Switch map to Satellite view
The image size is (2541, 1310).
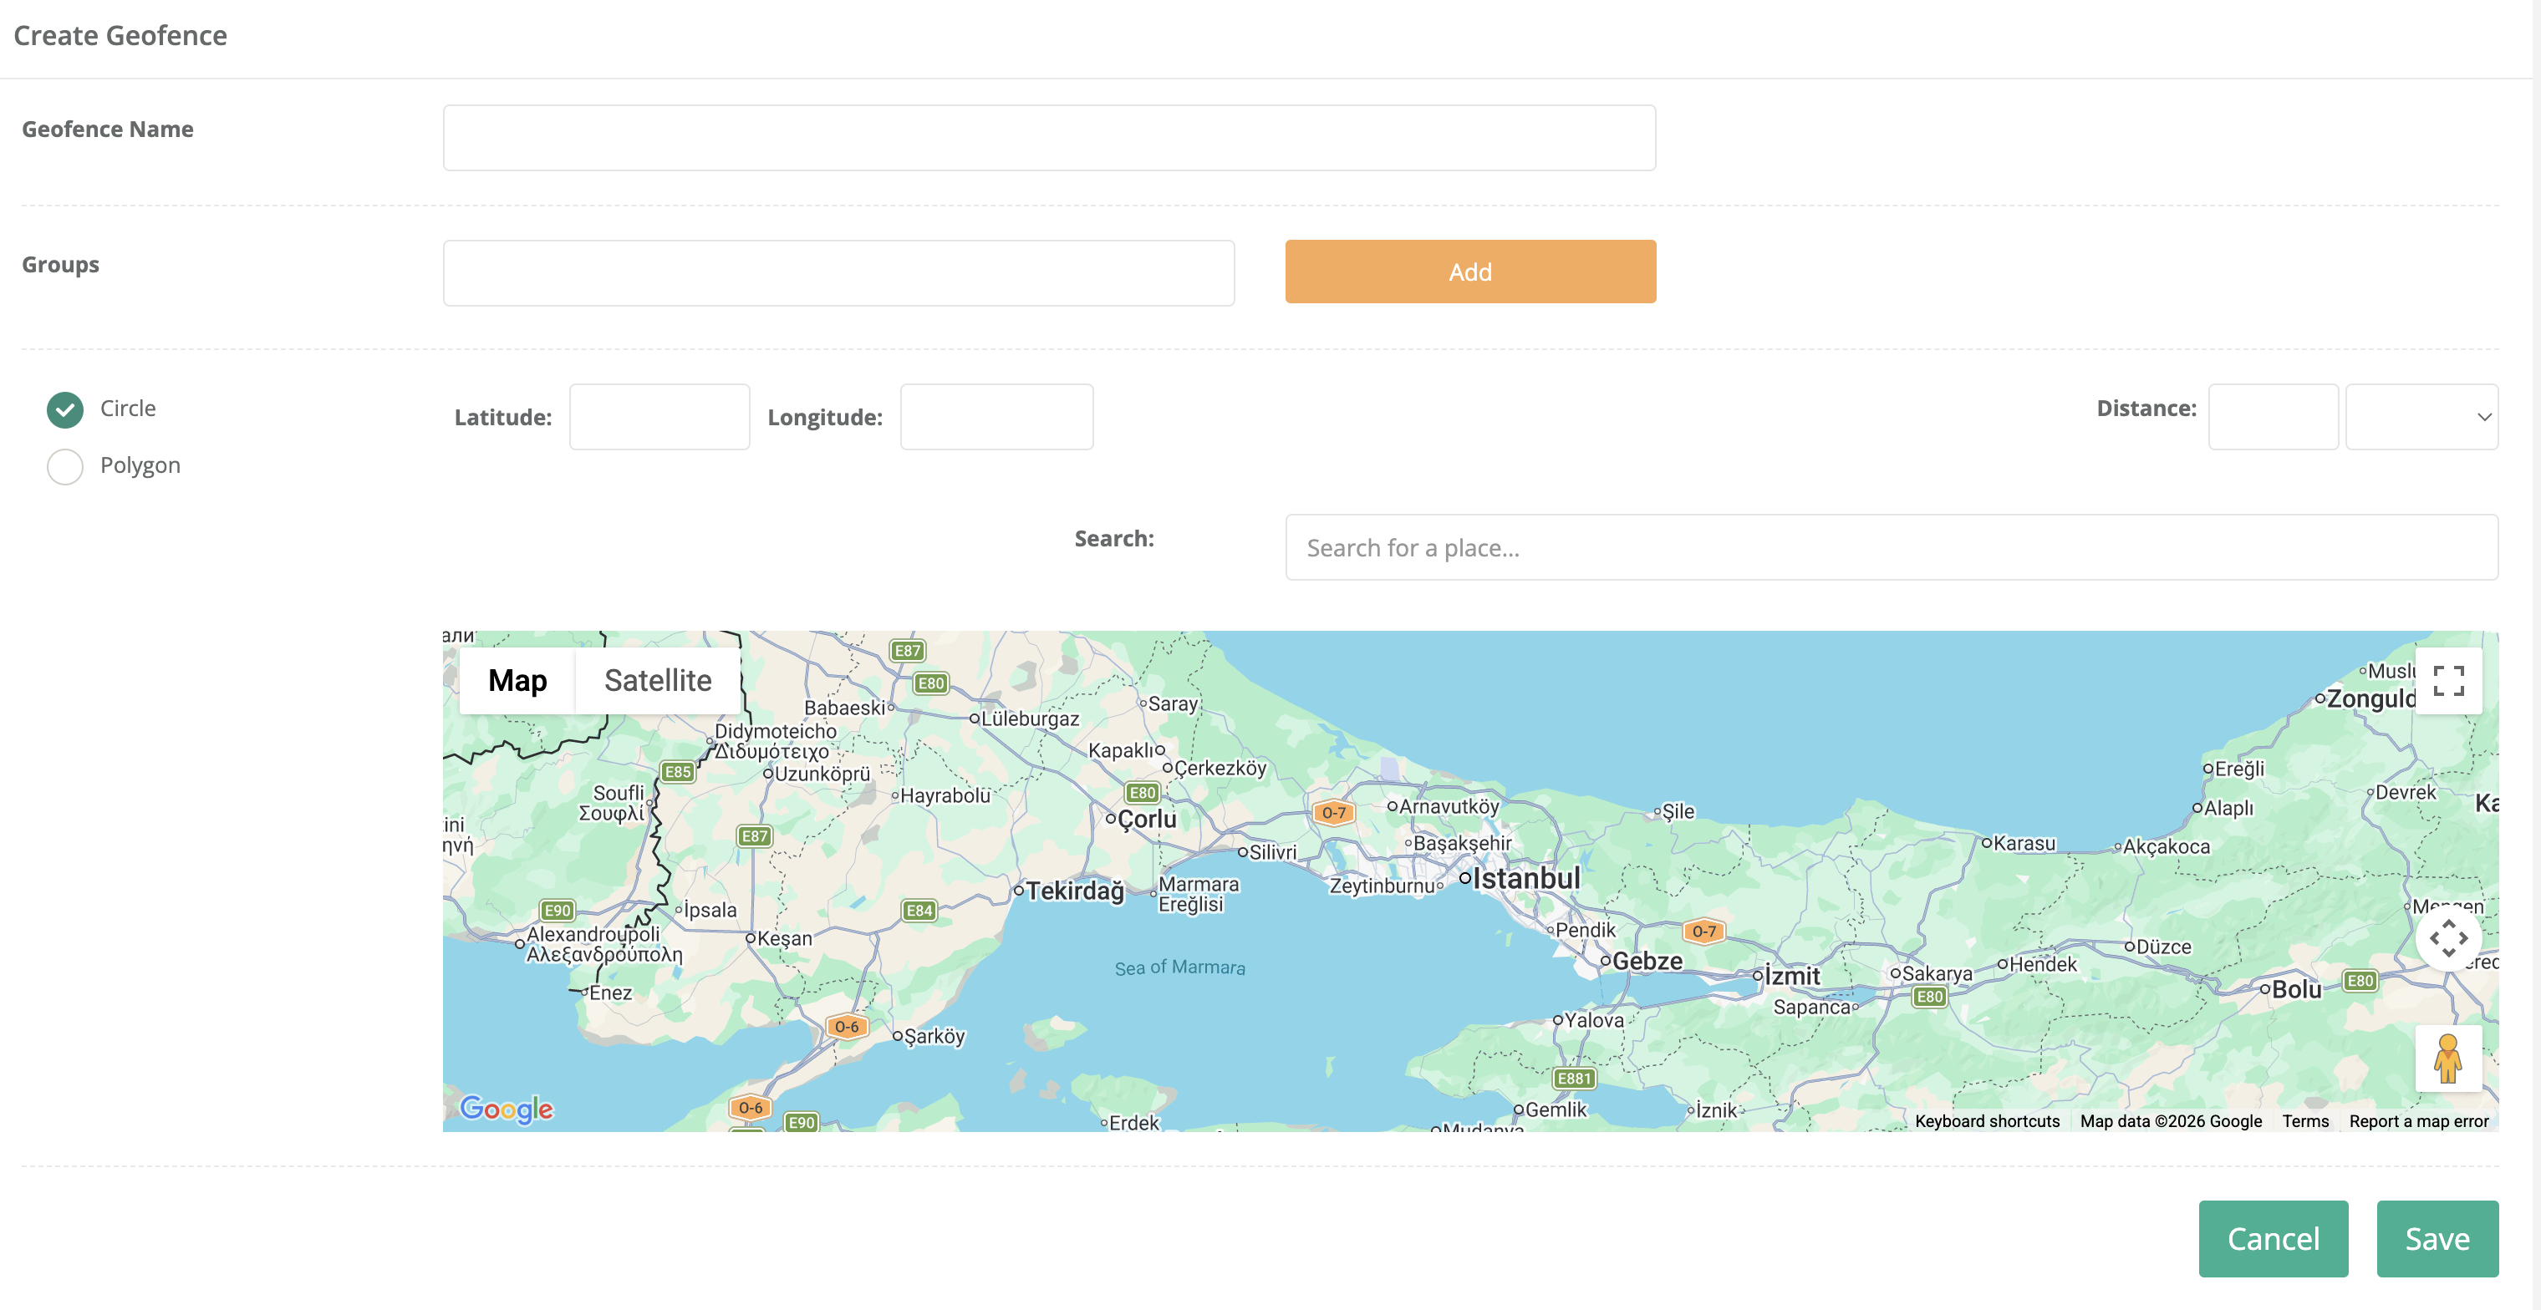[x=657, y=680]
